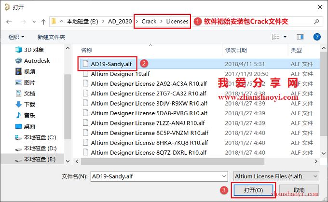Open 文档 folder in sidebar
The height and width of the screenshot is (202, 328).
click(25, 94)
